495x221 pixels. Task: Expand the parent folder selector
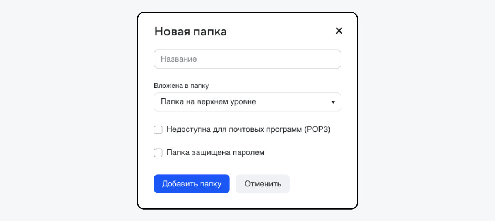coord(247,102)
